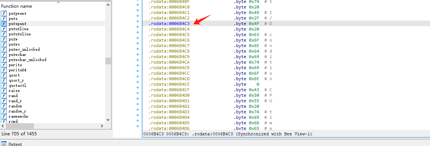Image resolution: width=430 pixels, height=146 pixels.
Task: Click functions list horizontal scrollbar thumb
Action: pyautogui.click(x=20, y=126)
